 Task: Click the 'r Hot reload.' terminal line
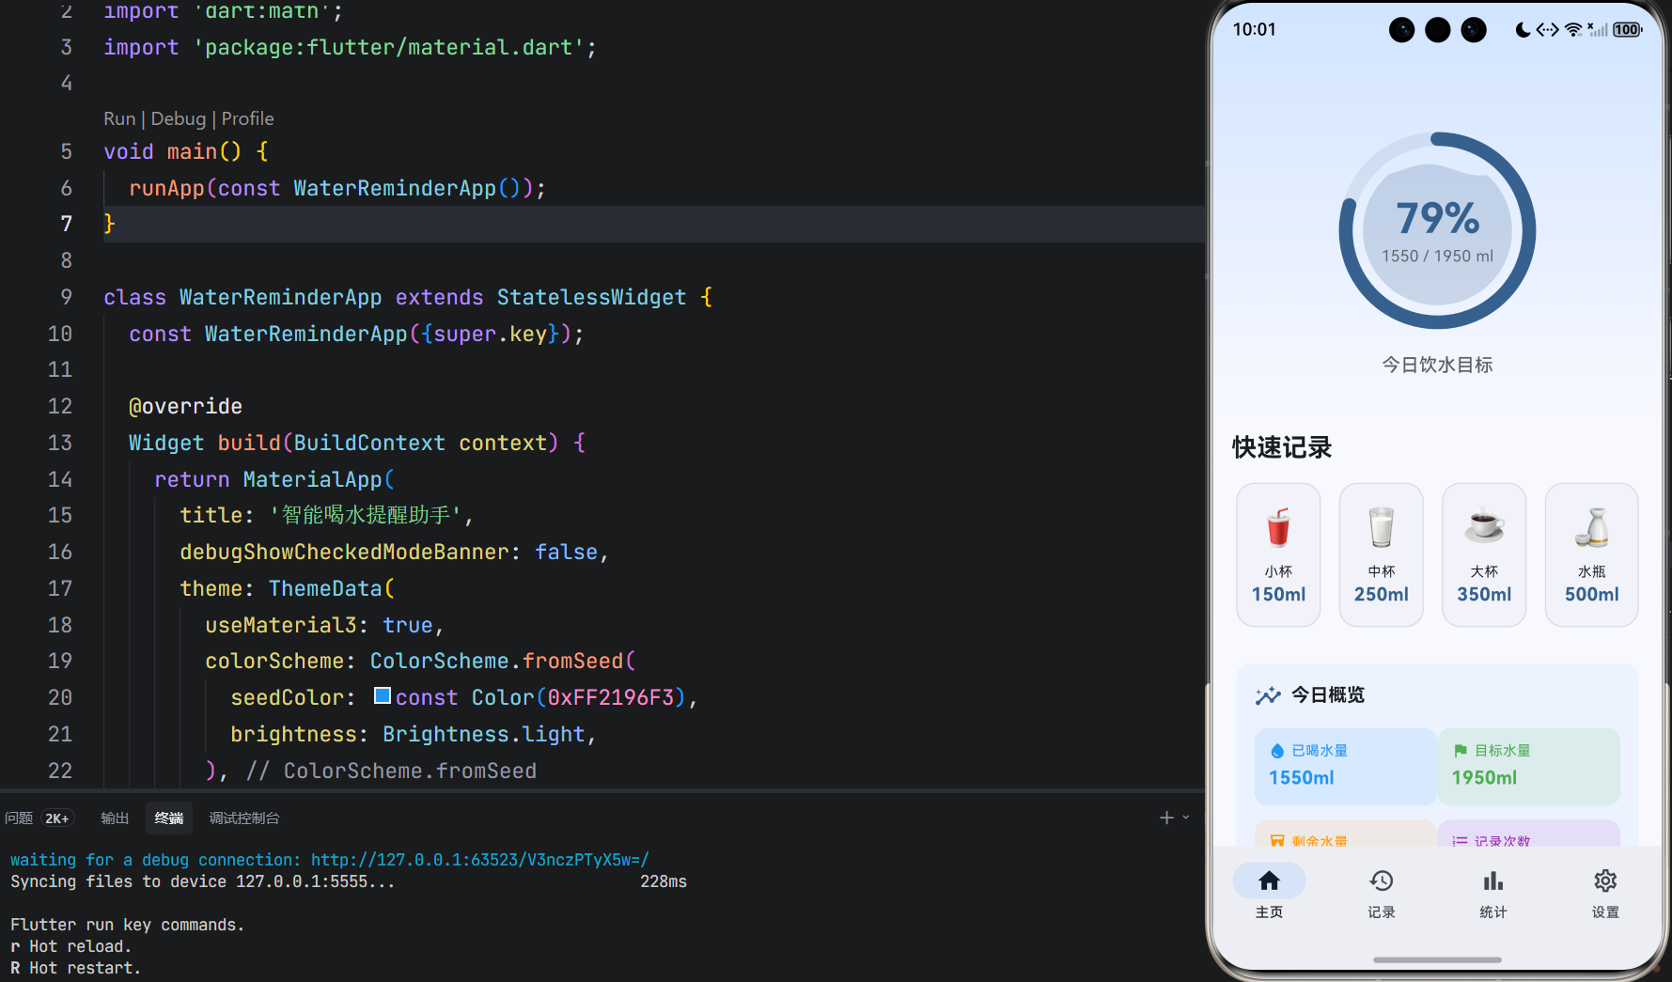pos(70,946)
